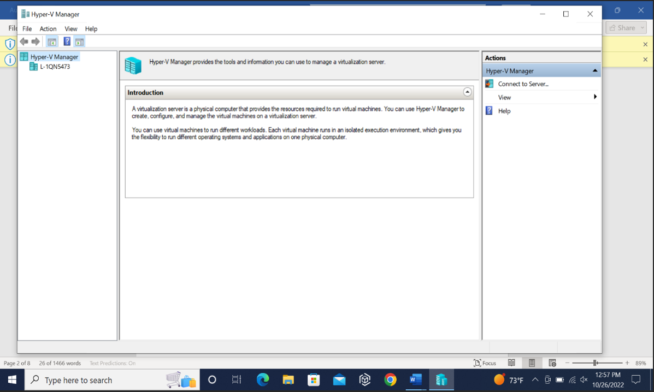Open Mail app from taskbar

click(339, 379)
